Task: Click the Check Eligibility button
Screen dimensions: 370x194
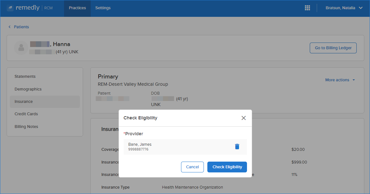Action: tap(227, 167)
